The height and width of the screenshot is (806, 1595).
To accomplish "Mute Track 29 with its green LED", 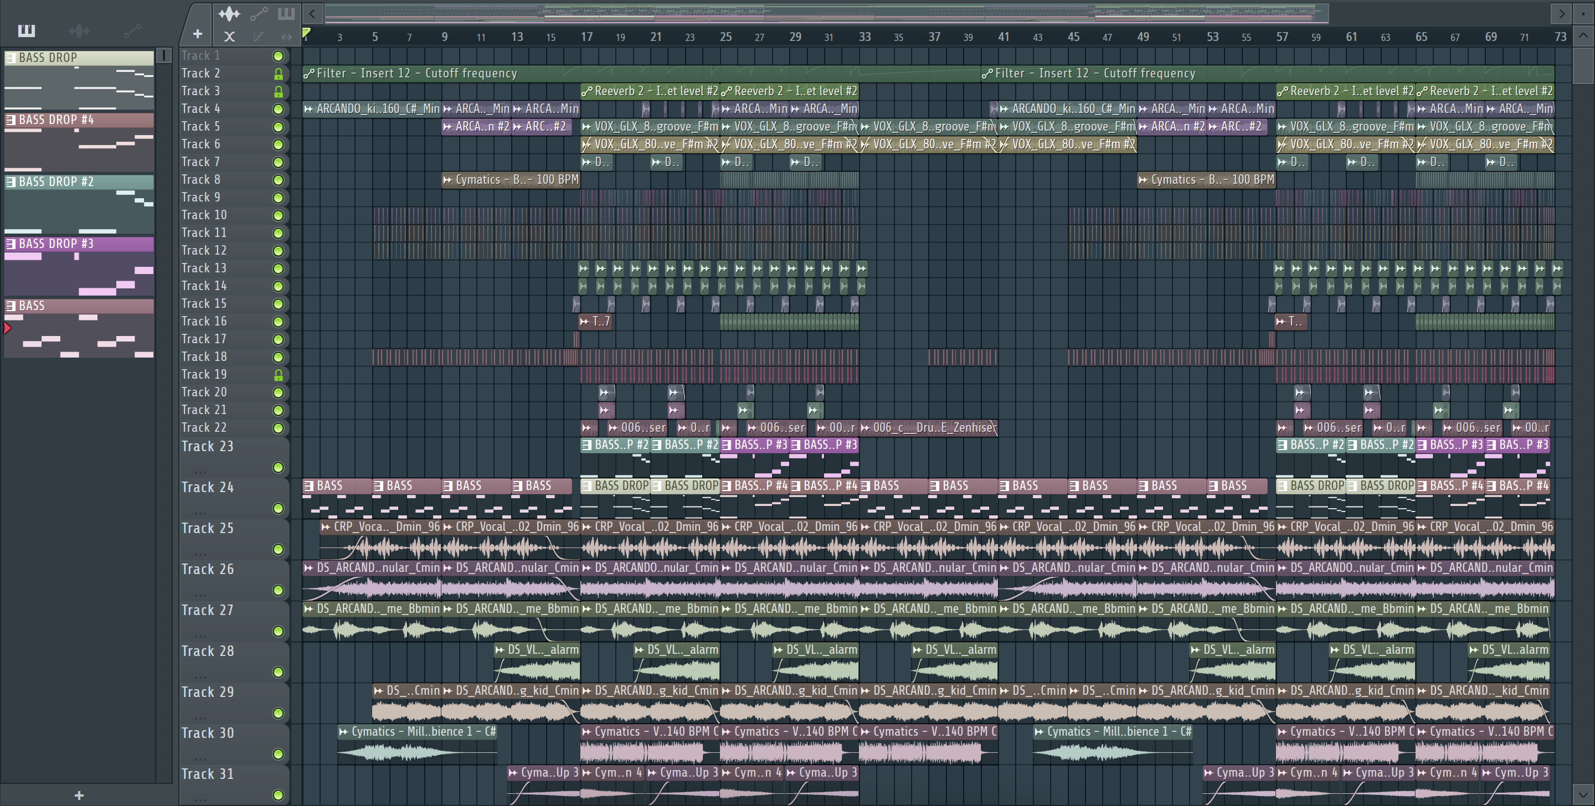I will [x=278, y=713].
